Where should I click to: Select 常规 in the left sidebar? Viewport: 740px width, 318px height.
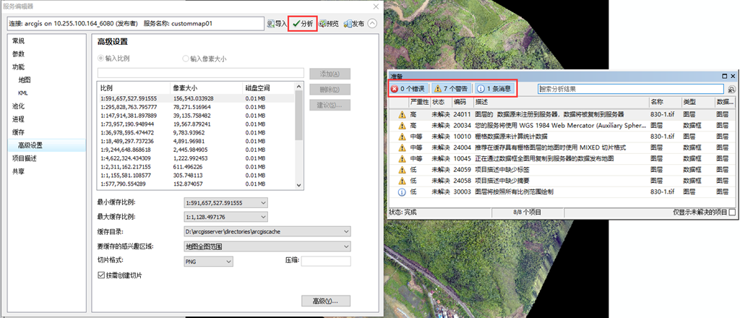click(x=19, y=40)
